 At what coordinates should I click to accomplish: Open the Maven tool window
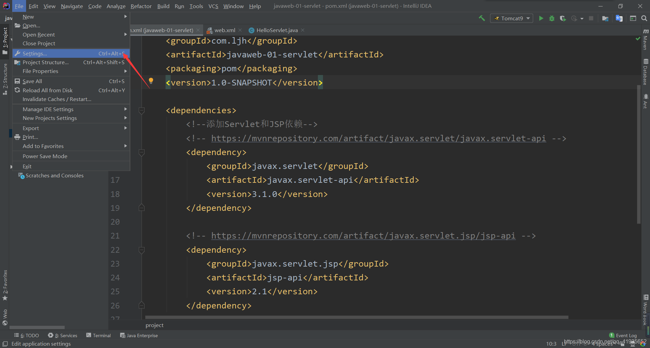(646, 39)
